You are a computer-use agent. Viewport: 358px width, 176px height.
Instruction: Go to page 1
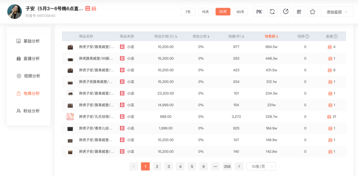coord(145,166)
